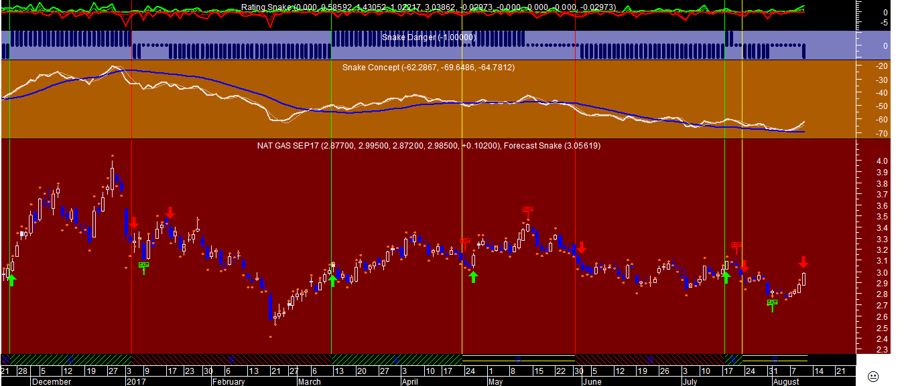Click the smiley face icon at bottom right
The height and width of the screenshot is (386, 906).
[x=872, y=375]
